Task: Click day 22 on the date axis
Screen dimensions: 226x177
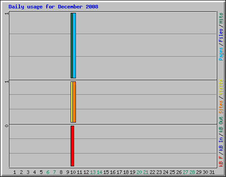Action: 152,172
